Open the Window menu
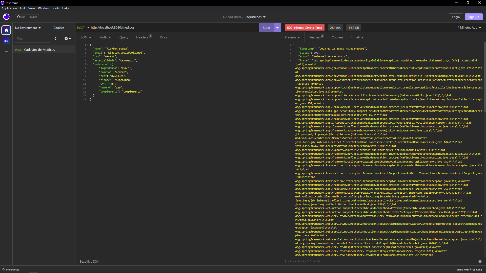This screenshot has width=486, height=273. coord(44,8)
